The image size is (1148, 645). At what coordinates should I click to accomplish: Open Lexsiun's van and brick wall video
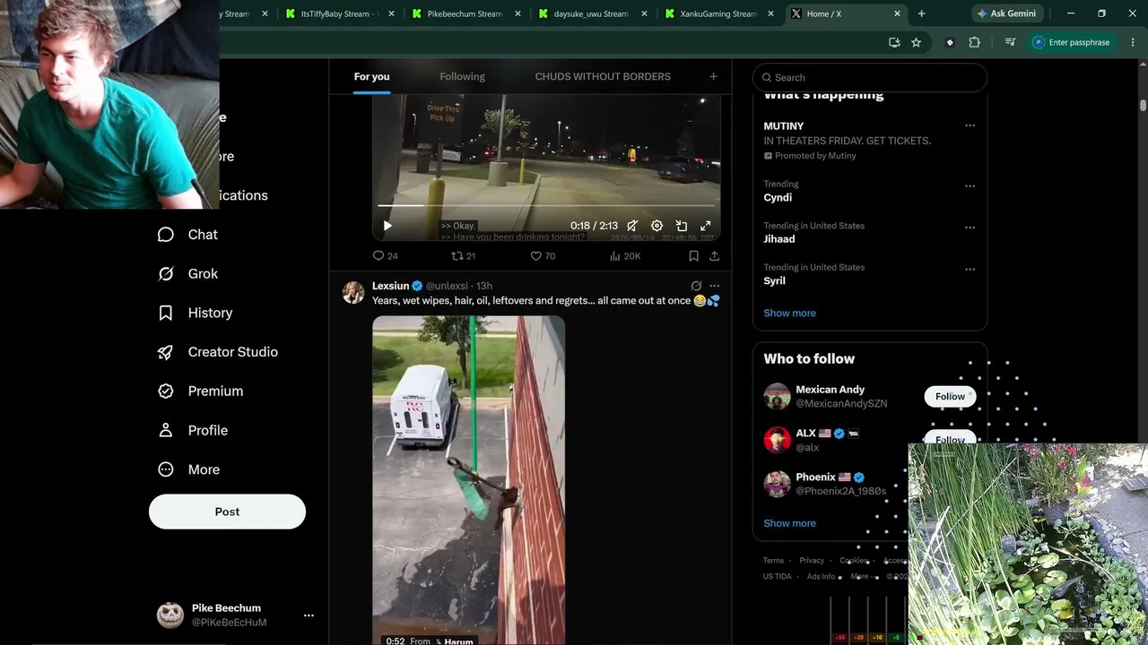(x=468, y=480)
